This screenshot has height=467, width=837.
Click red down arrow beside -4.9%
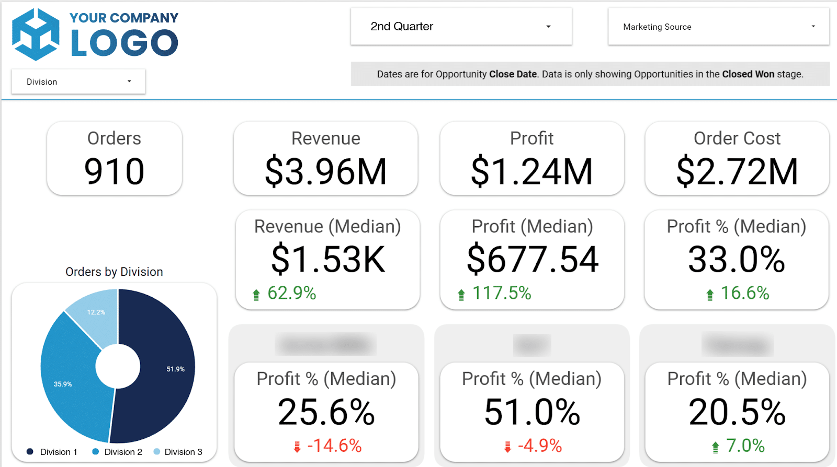point(507,447)
